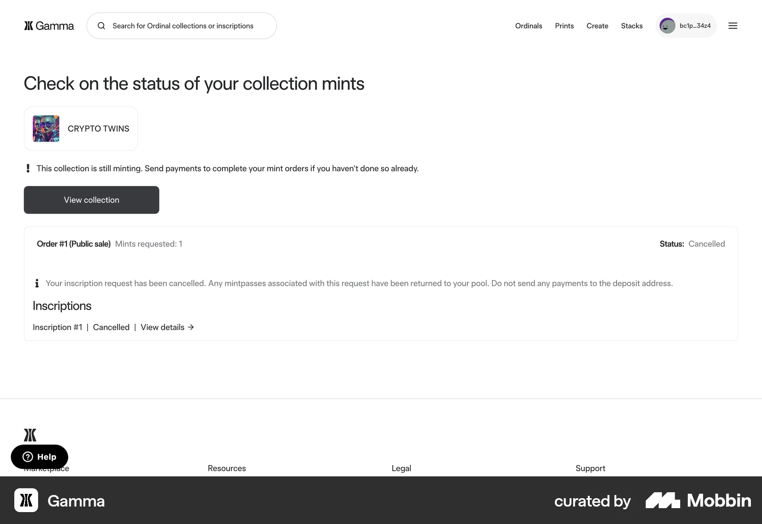This screenshot has height=524, width=762.
Task: Click the footer Gamma logo mark
Action: (30, 435)
